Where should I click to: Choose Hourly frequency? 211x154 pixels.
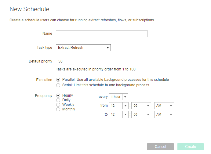coord(58,95)
